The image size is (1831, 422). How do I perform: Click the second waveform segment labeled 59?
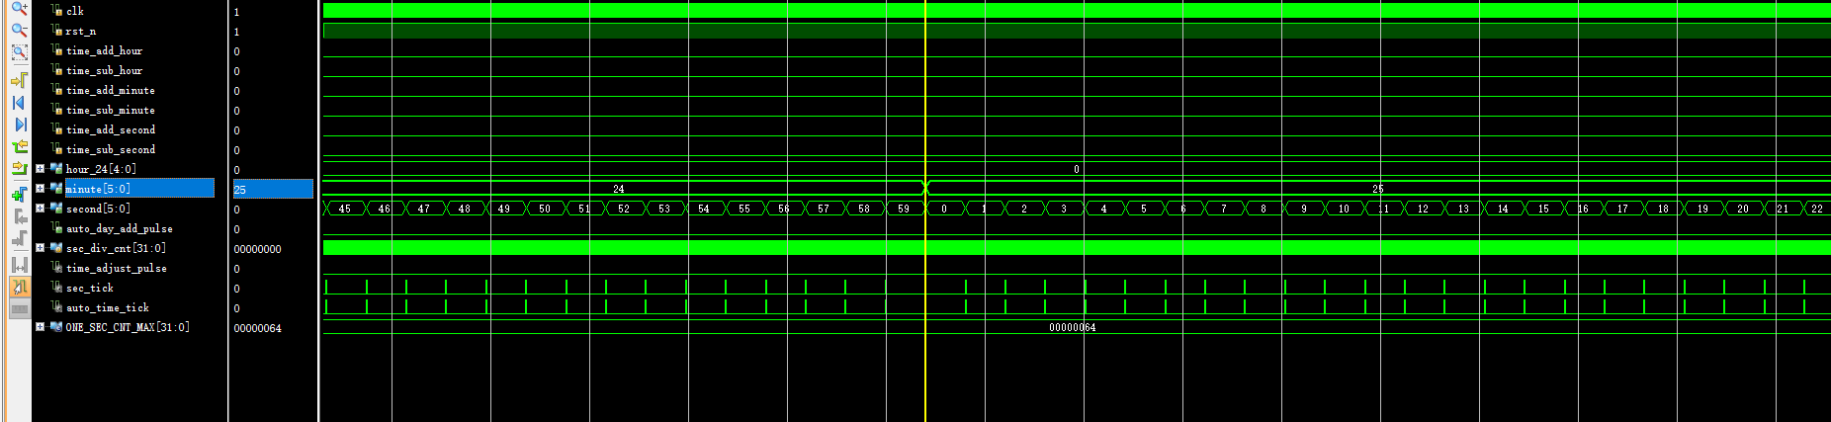pyautogui.click(x=904, y=209)
